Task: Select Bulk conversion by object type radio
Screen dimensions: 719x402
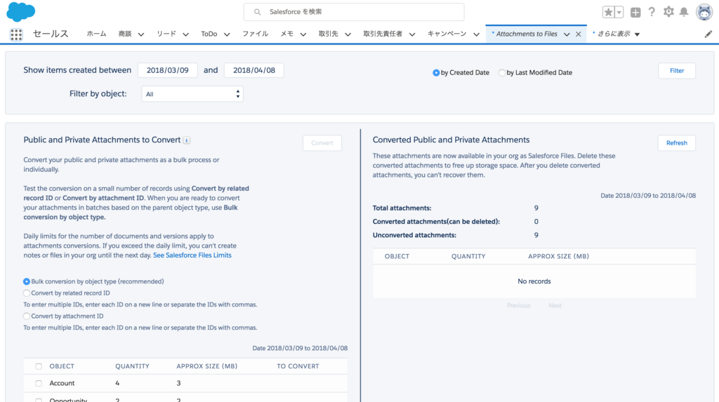Action: [x=27, y=281]
